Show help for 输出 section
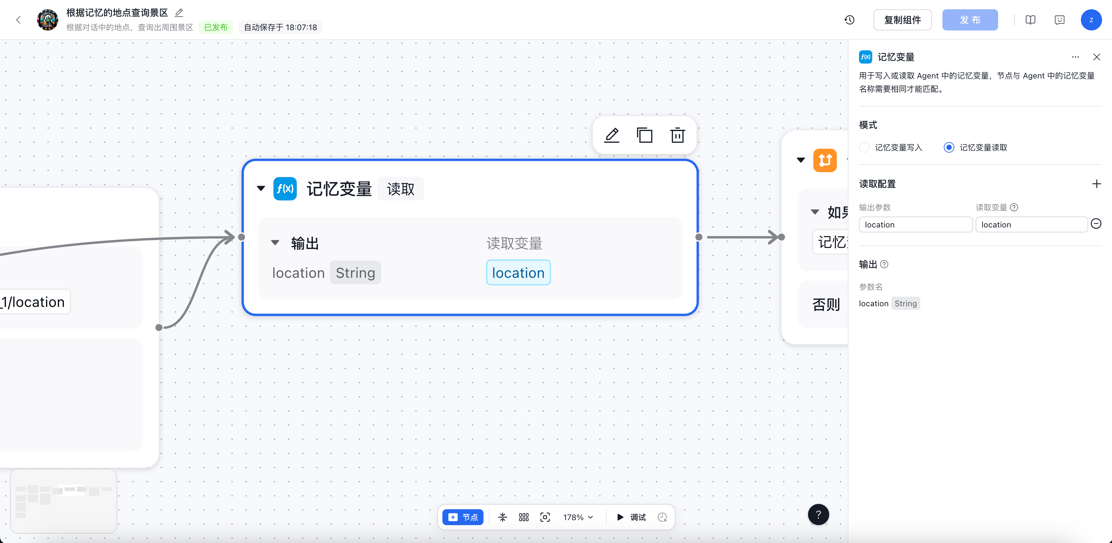Viewport: 1112px width, 543px height. [884, 264]
